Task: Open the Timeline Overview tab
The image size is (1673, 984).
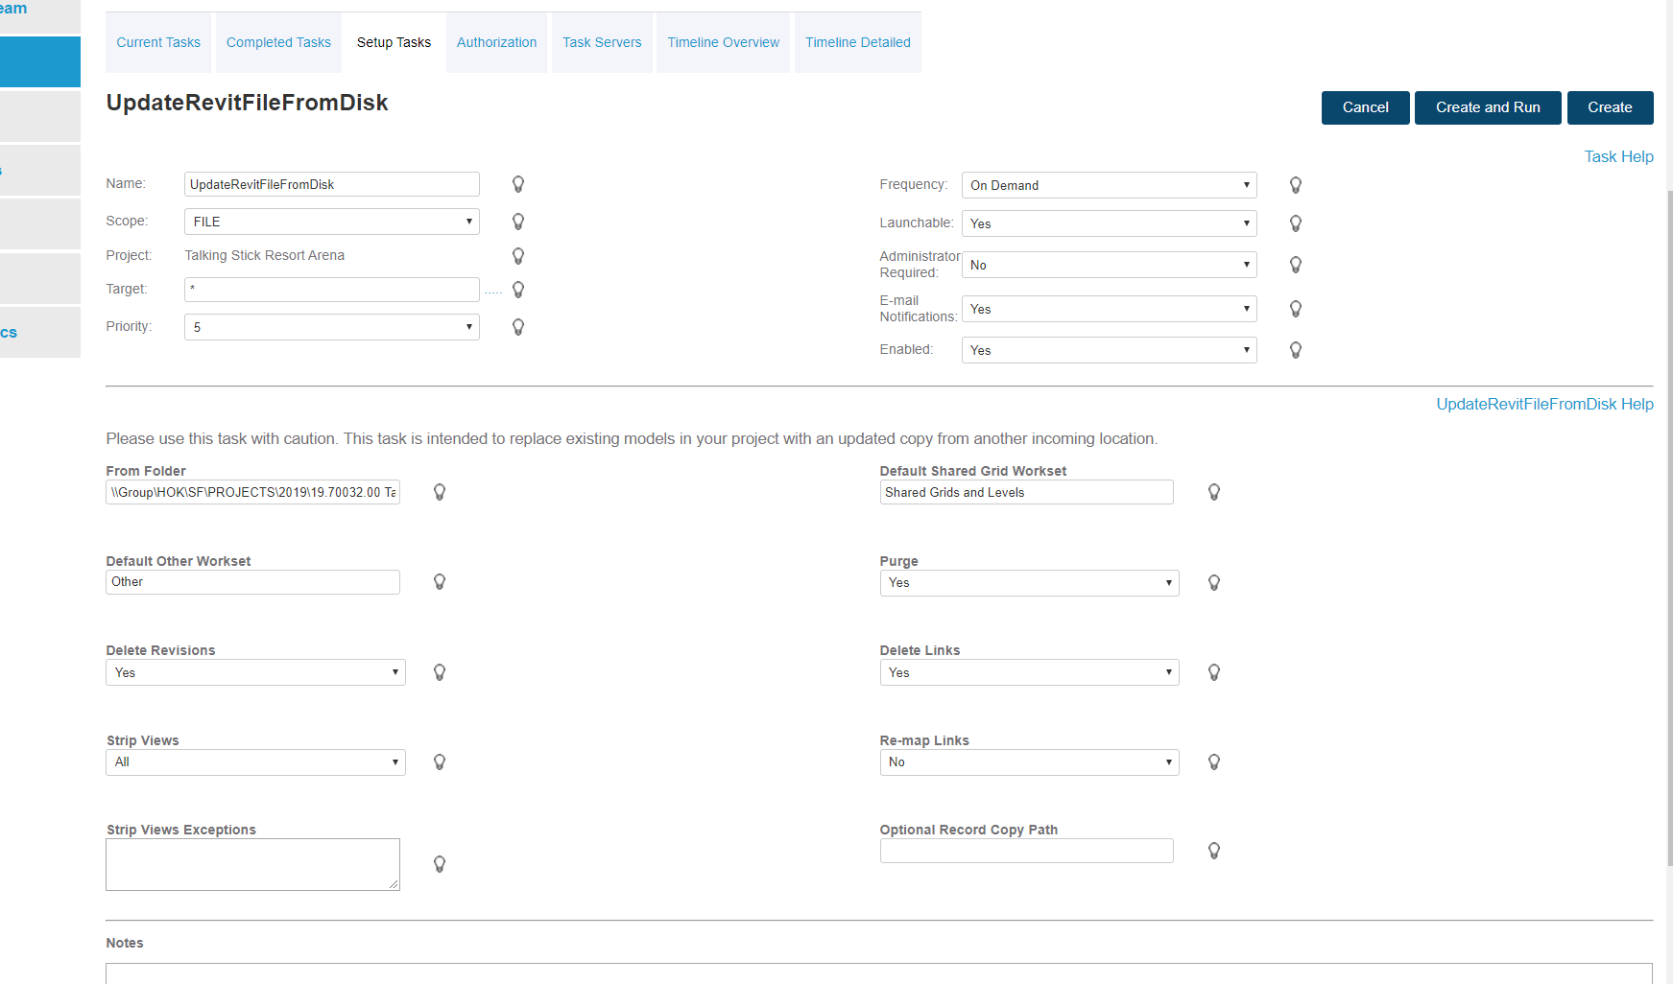Action: [723, 42]
